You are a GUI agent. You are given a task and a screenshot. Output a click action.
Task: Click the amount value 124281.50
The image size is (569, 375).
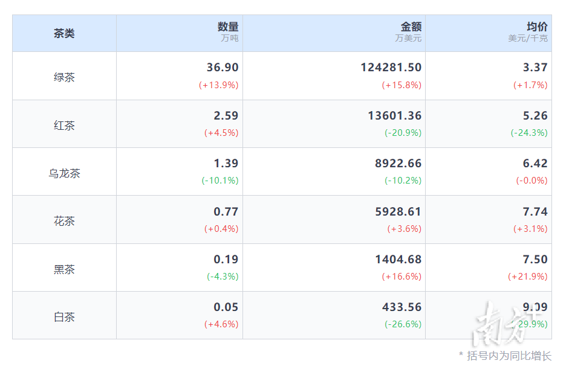[x=391, y=68]
